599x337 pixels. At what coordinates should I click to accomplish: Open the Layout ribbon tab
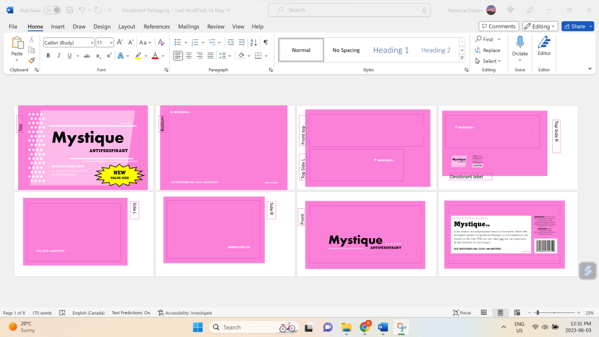(x=126, y=26)
